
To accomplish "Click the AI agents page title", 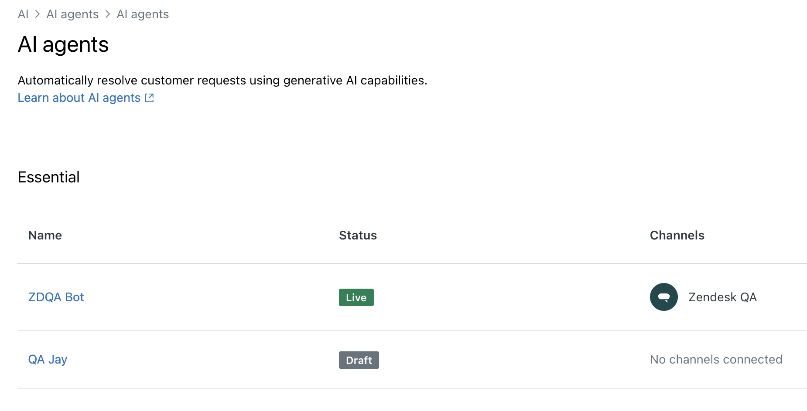I will (63, 44).
